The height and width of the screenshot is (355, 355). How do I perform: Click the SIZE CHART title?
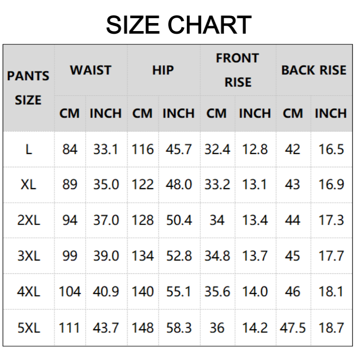pyautogui.click(x=178, y=25)
